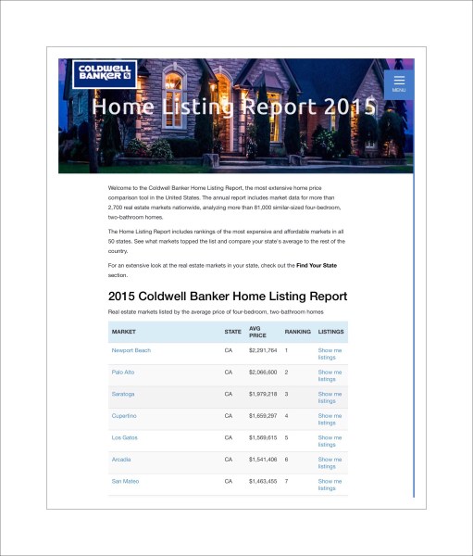
Task: Show me listings for Arcadia
Action: (330, 462)
